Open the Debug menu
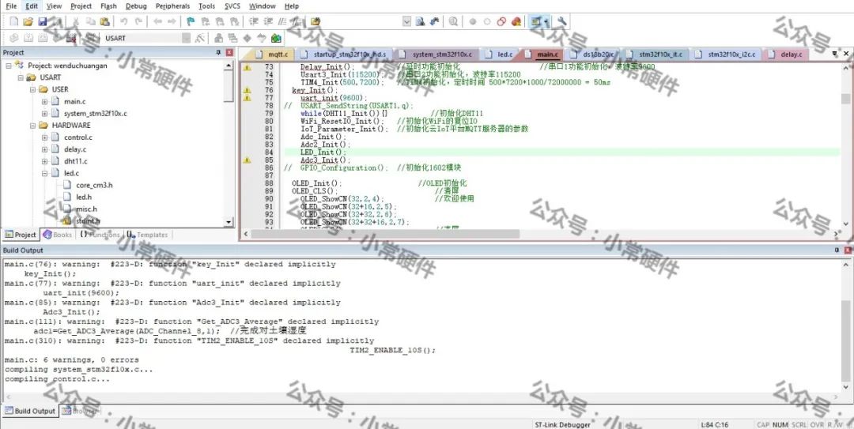 [x=136, y=6]
